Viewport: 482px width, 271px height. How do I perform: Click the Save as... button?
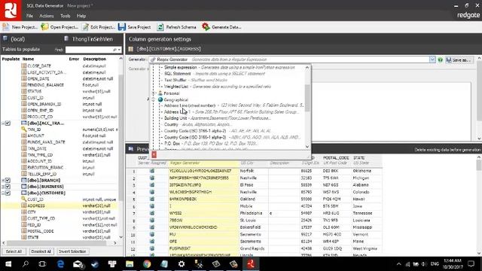tap(459, 60)
